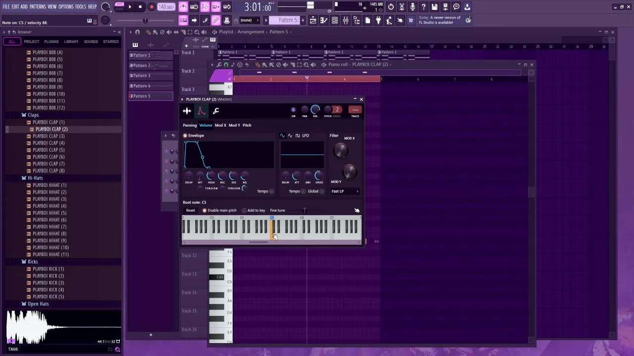
Task: Switch browser to the SOUNDS tab
Action: click(x=91, y=42)
